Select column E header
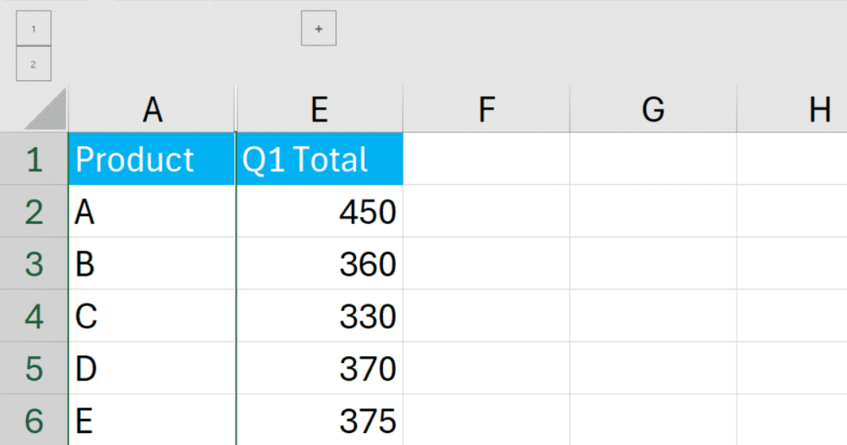The image size is (847, 445). pos(319,109)
